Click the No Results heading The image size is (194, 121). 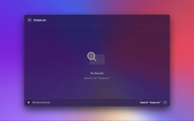click(x=97, y=73)
